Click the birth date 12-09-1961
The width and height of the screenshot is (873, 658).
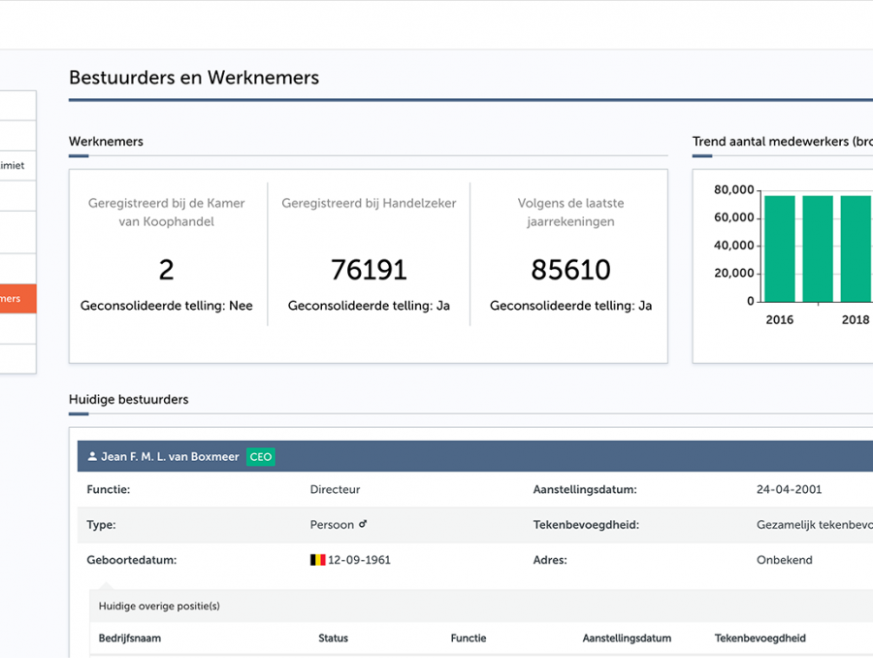pos(359,560)
